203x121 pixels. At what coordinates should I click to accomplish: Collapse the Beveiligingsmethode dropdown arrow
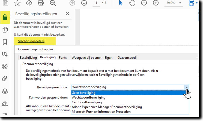[187, 87]
